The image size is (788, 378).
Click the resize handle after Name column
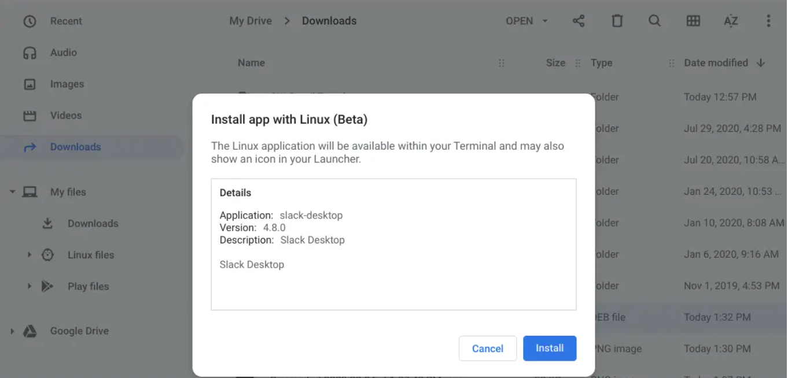pos(501,63)
